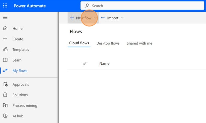Switch to the Desktop flows tab
The width and height of the screenshot is (206, 123).
(108, 43)
